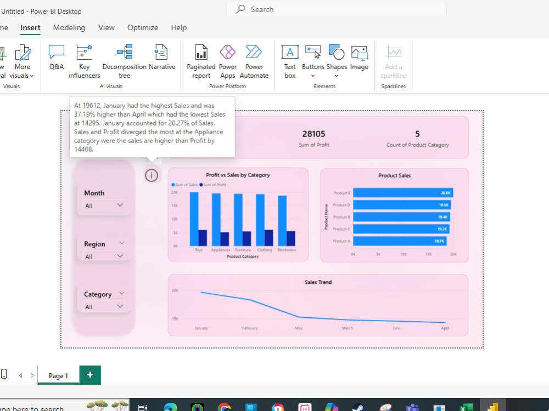Click the Product Sales chart title
The image size is (549, 411).
coord(394,175)
